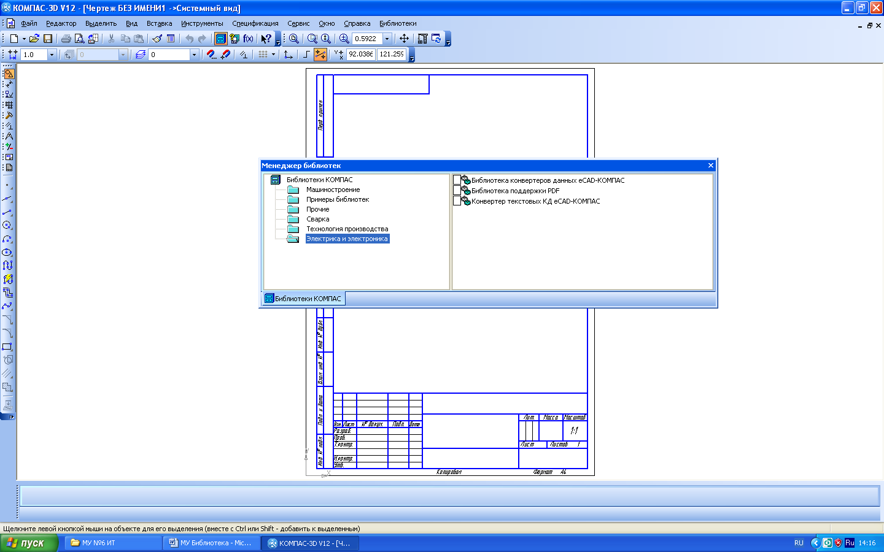Create a new document with the New icon

(x=14, y=39)
